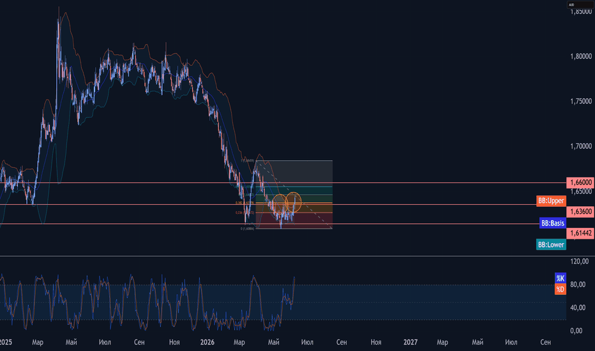
Task: Click the 1,66000 horizontal line price tag
Action: (580, 183)
